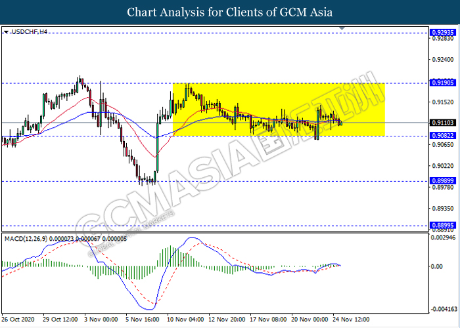Select the 0.90822 support level label
Viewport: 460px width, 328px height.
click(x=443, y=136)
